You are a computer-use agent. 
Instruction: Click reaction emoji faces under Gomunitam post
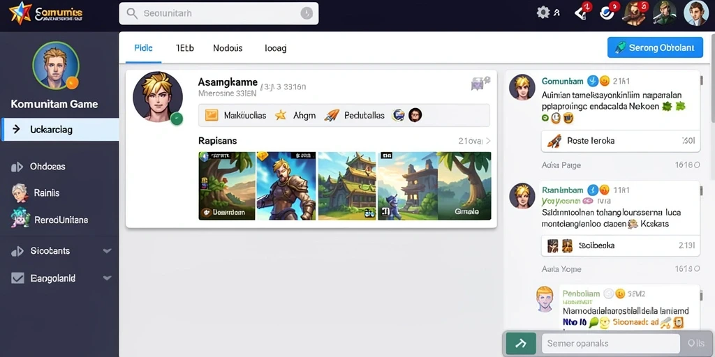coord(558,119)
